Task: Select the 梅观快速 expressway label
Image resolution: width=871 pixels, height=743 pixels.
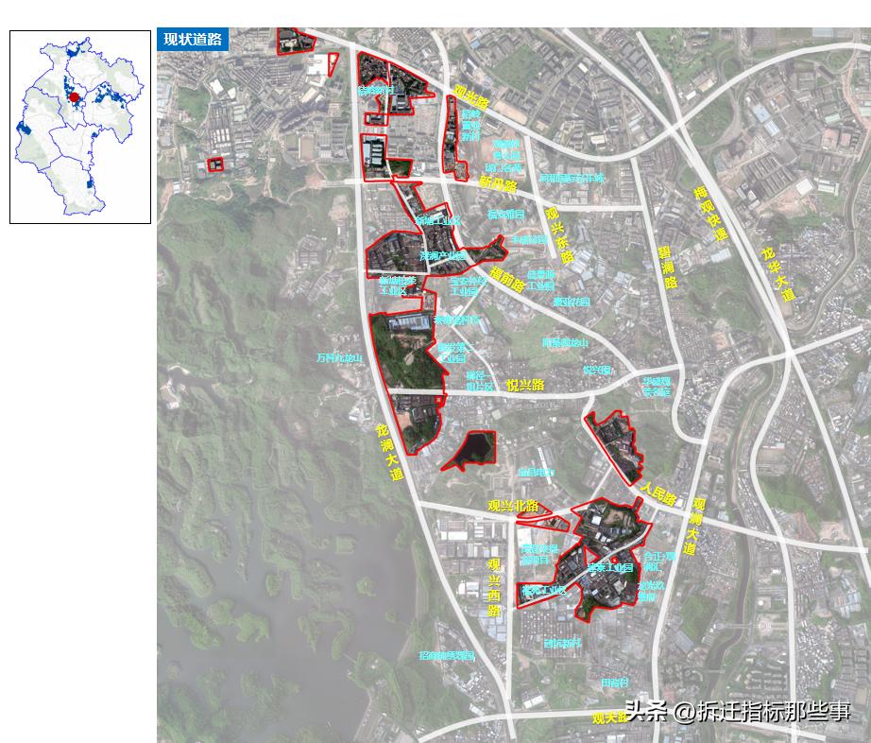Action: click(710, 214)
